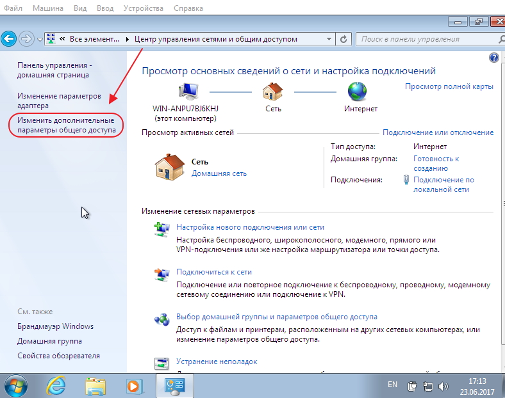505x398 pixels.
Task: Click the volume speaker tray icon
Action: coord(443,386)
